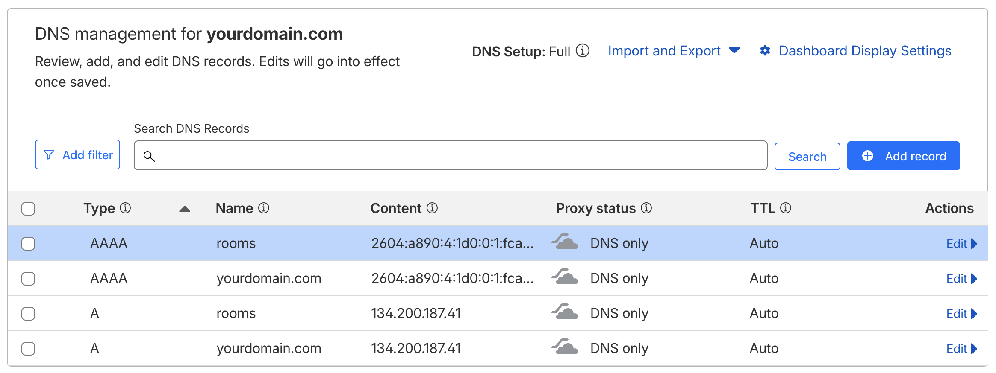Toggle the select-all checkbox in table header
The width and height of the screenshot is (996, 373).
point(28,209)
